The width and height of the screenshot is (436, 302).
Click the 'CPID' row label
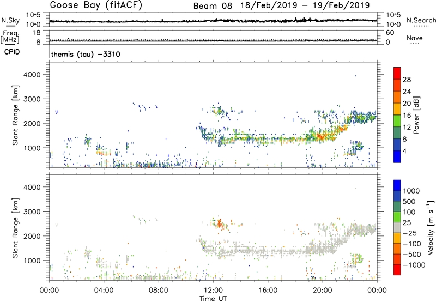tap(12, 52)
